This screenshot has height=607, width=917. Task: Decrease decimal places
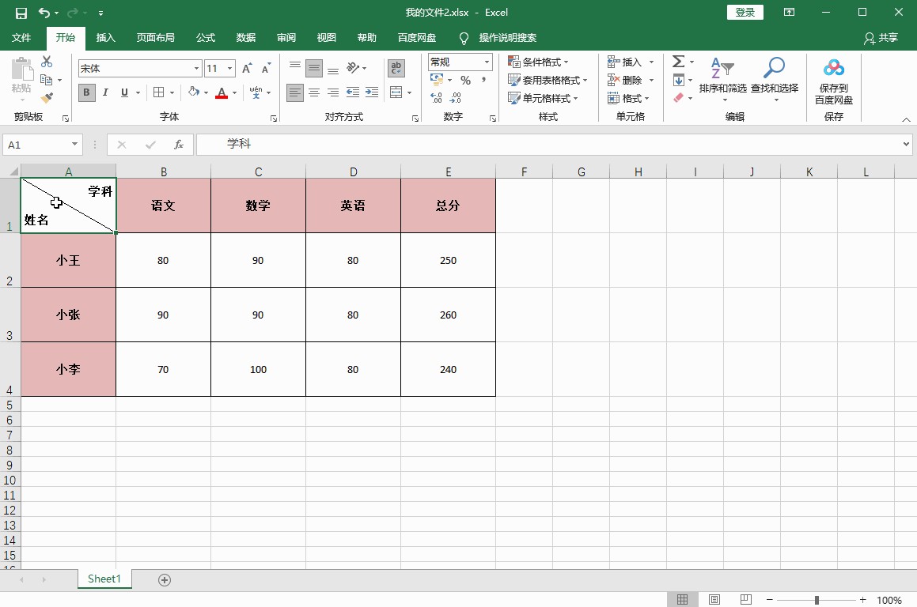point(456,98)
